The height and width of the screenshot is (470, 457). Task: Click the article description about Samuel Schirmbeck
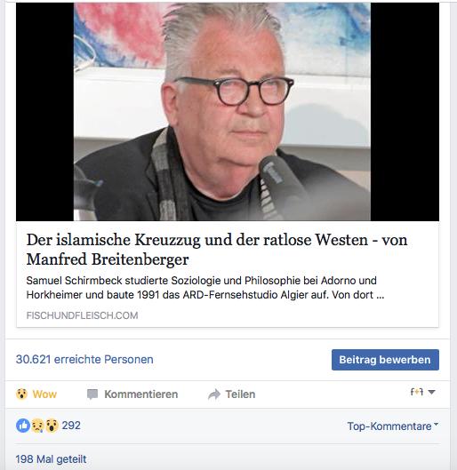[x=205, y=288]
